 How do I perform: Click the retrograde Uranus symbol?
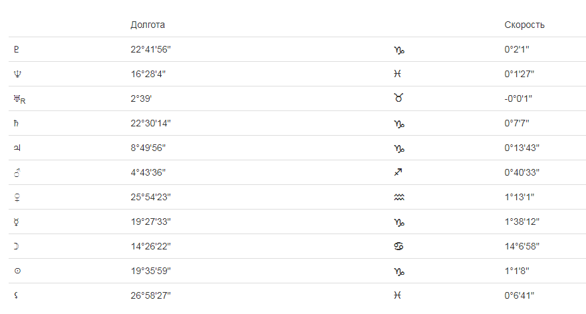point(19,99)
